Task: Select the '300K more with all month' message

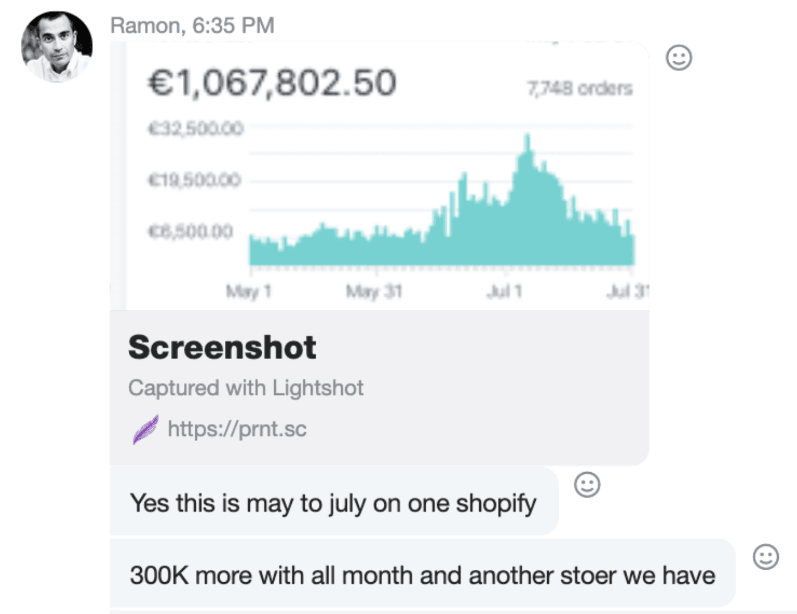Action: point(422,575)
